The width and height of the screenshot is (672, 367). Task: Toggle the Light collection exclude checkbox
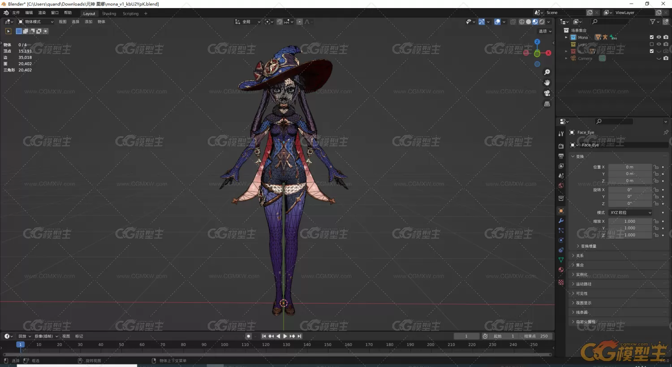[x=652, y=44]
